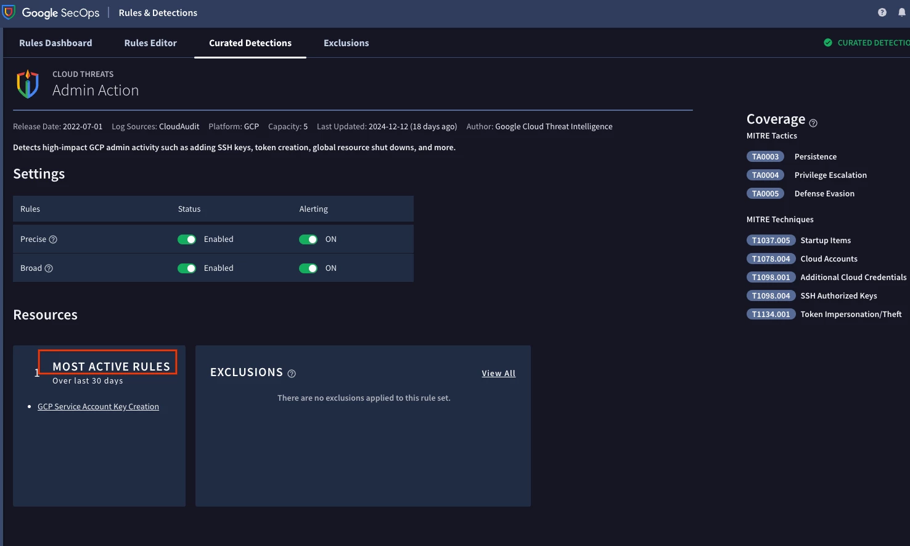The width and height of the screenshot is (910, 546).
Task: Click the Cloud Accounts technique label
Action: pyautogui.click(x=829, y=259)
